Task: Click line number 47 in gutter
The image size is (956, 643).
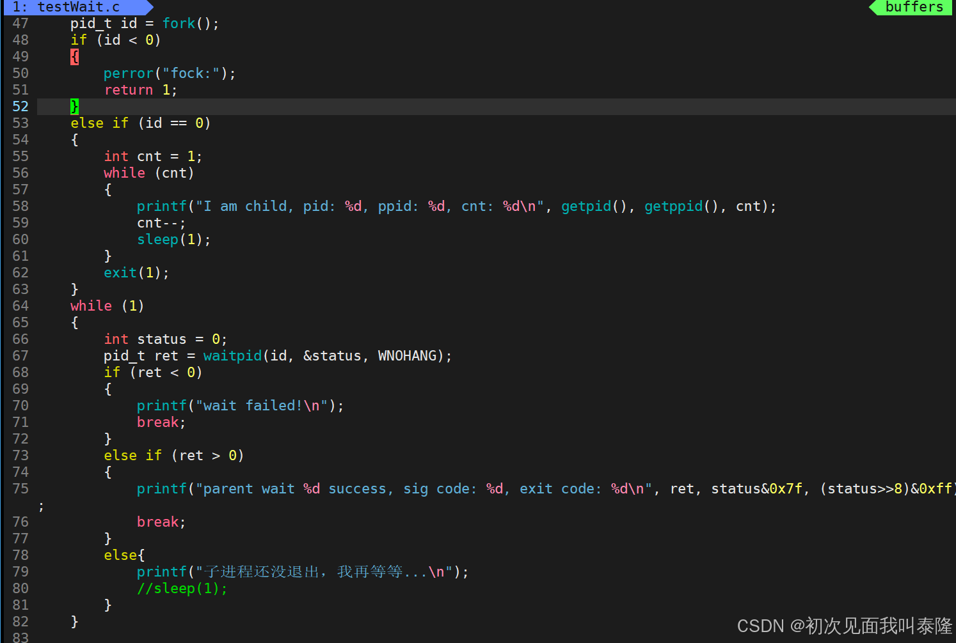Action: coord(20,24)
